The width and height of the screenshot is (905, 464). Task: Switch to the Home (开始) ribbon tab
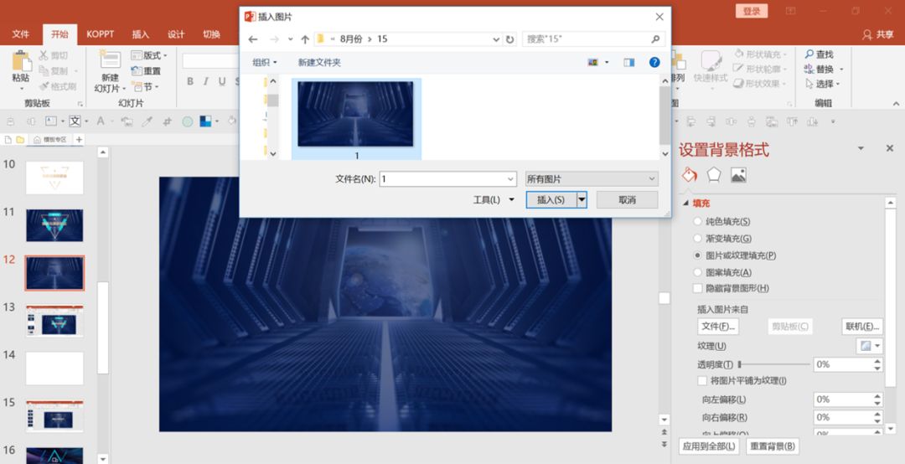[60, 34]
